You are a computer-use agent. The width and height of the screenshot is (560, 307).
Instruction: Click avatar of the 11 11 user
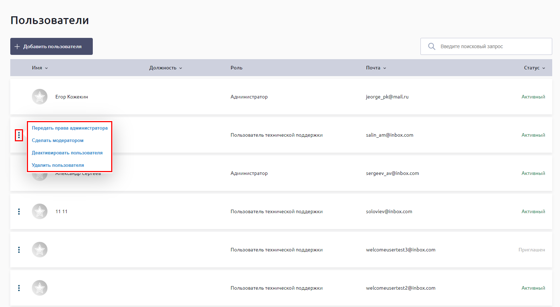point(40,211)
